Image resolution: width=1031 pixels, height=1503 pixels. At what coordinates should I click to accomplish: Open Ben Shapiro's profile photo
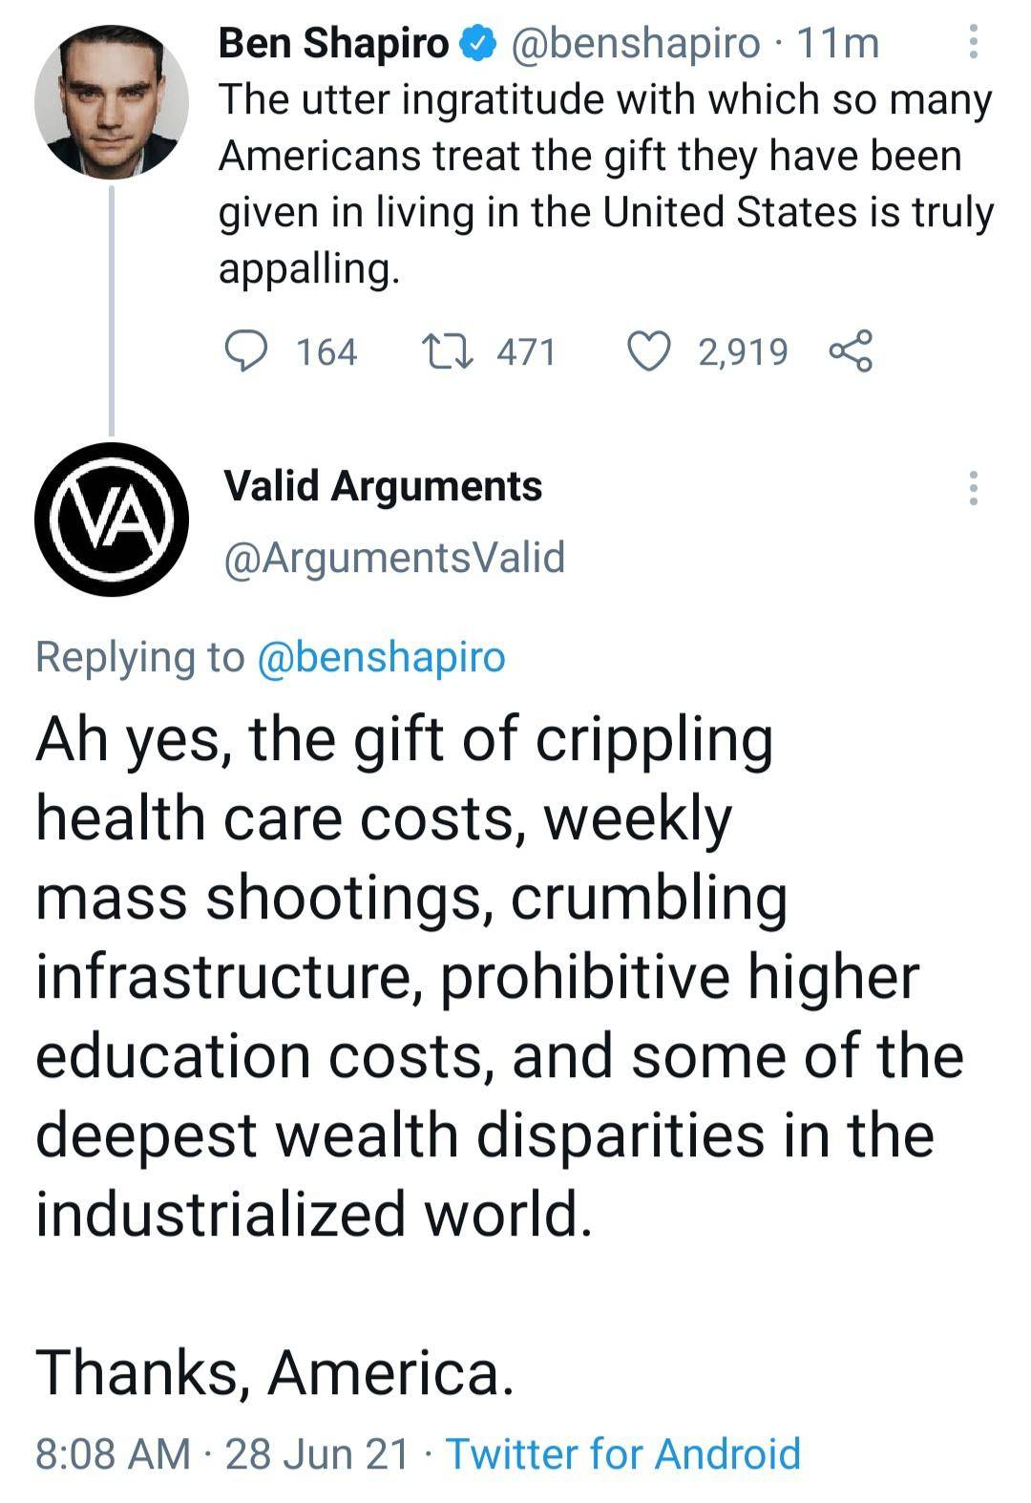point(112,102)
